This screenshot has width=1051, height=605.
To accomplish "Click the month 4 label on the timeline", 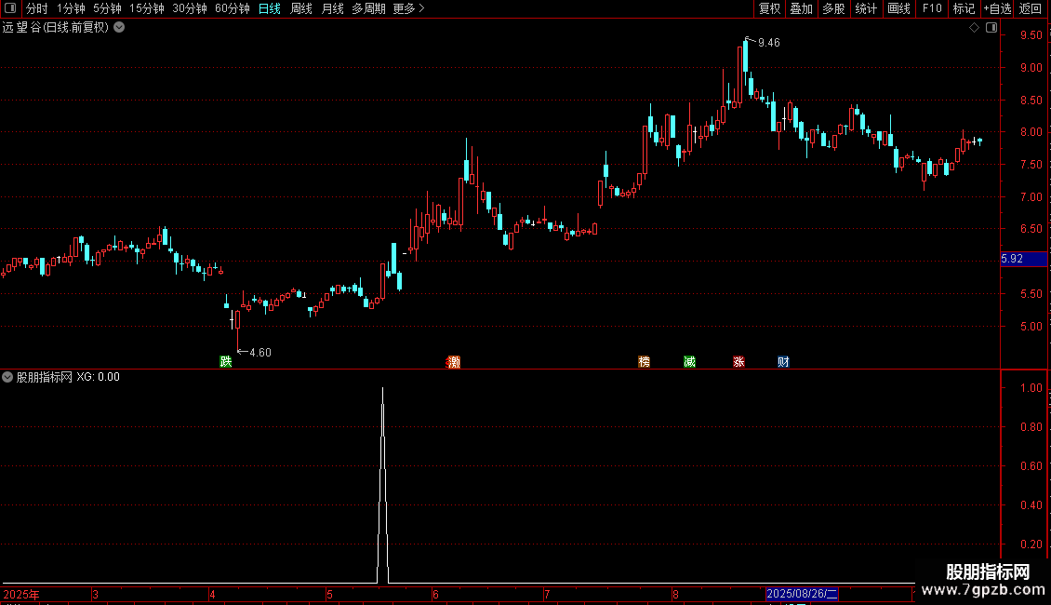I will (212, 594).
